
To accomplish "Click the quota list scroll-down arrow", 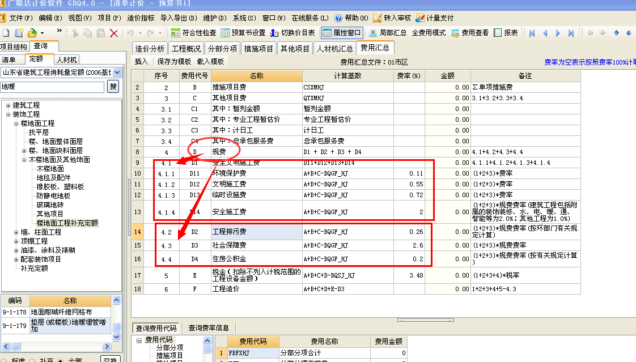I will (116, 337).
